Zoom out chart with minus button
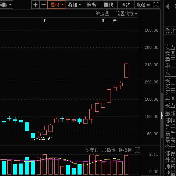The image size is (176, 176). 43,5
